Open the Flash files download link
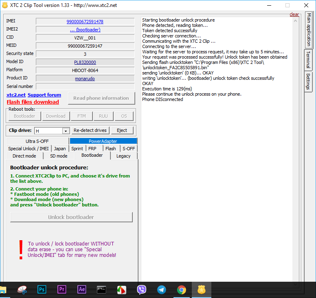316x298 pixels. pyautogui.click(x=33, y=102)
